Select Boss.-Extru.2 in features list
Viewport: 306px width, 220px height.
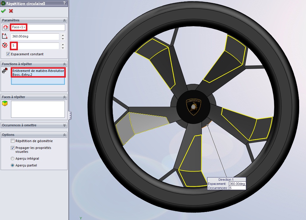(22, 75)
